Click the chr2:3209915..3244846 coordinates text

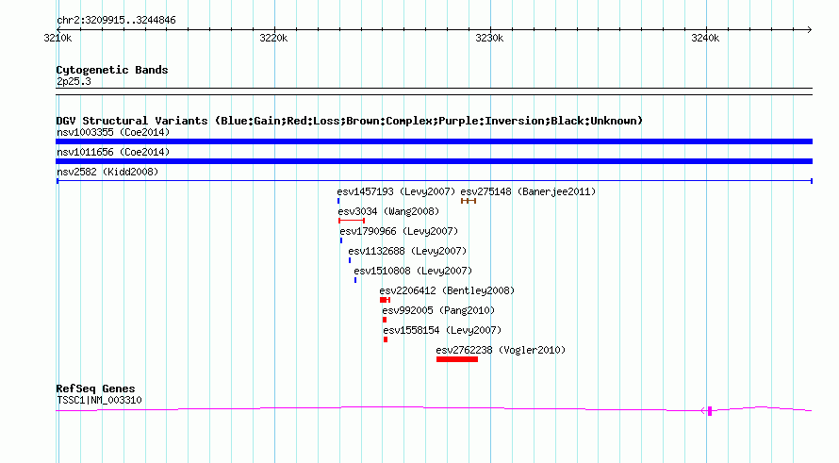pyautogui.click(x=116, y=20)
